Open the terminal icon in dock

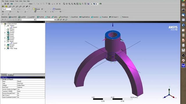pos(183,10)
